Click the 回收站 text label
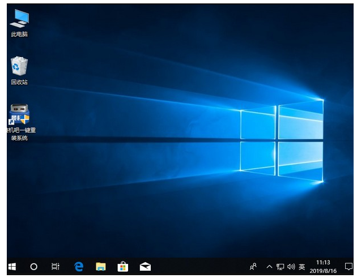This screenshot has height=278, width=357. point(19,82)
